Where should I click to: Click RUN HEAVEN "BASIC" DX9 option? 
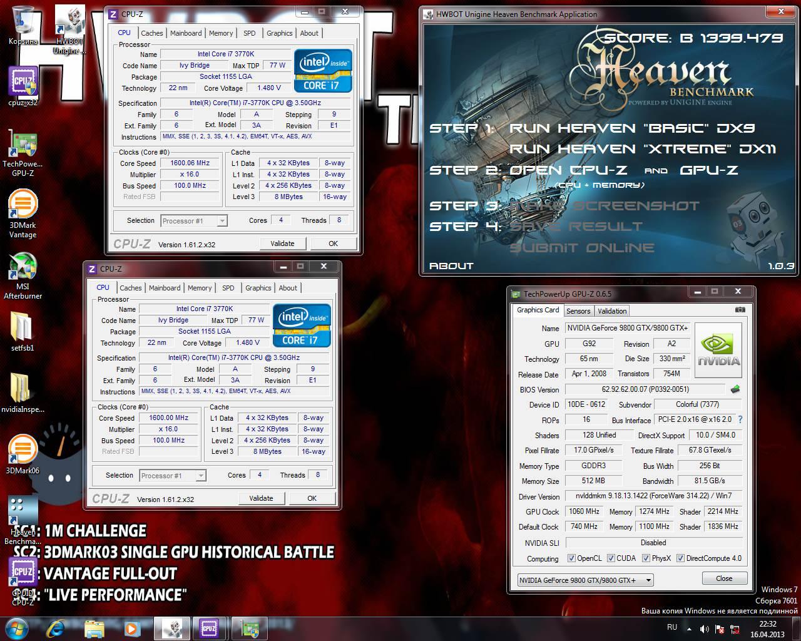click(632, 128)
